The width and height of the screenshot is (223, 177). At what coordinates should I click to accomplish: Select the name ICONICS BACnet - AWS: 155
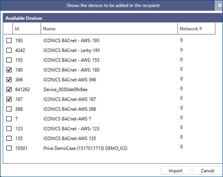(71, 60)
